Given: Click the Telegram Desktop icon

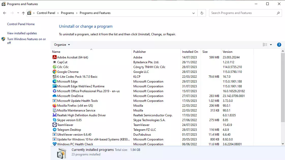Looking at the screenshot, I should tap(55, 130).
